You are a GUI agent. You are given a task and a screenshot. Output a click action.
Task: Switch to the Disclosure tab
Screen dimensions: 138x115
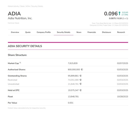[106, 32]
